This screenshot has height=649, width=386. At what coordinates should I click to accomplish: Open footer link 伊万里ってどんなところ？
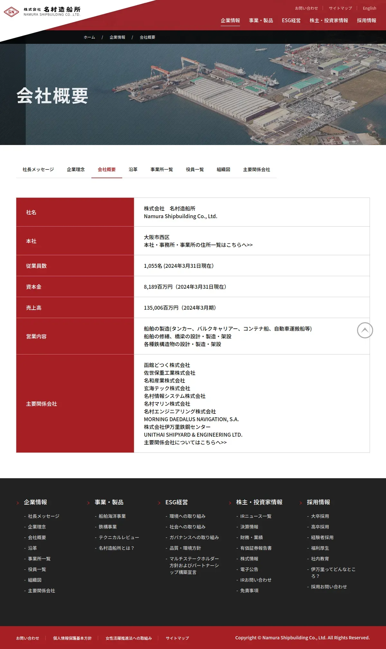click(333, 573)
